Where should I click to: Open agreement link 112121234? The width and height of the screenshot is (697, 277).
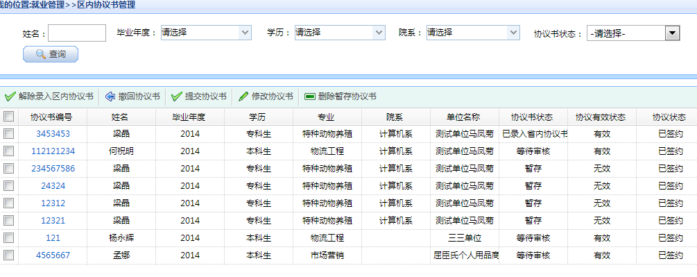coord(53,151)
